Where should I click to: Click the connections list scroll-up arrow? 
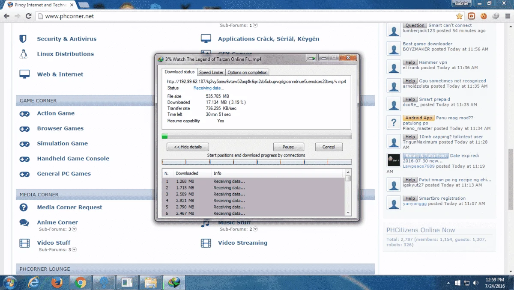coord(348,173)
